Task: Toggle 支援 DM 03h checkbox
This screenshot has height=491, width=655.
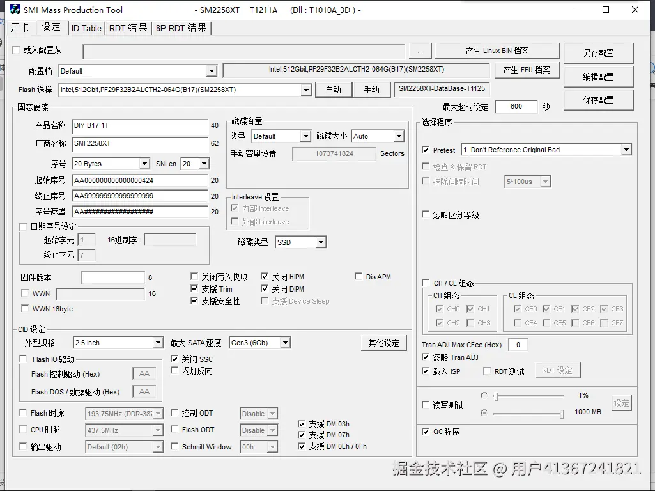Action: tap(302, 424)
